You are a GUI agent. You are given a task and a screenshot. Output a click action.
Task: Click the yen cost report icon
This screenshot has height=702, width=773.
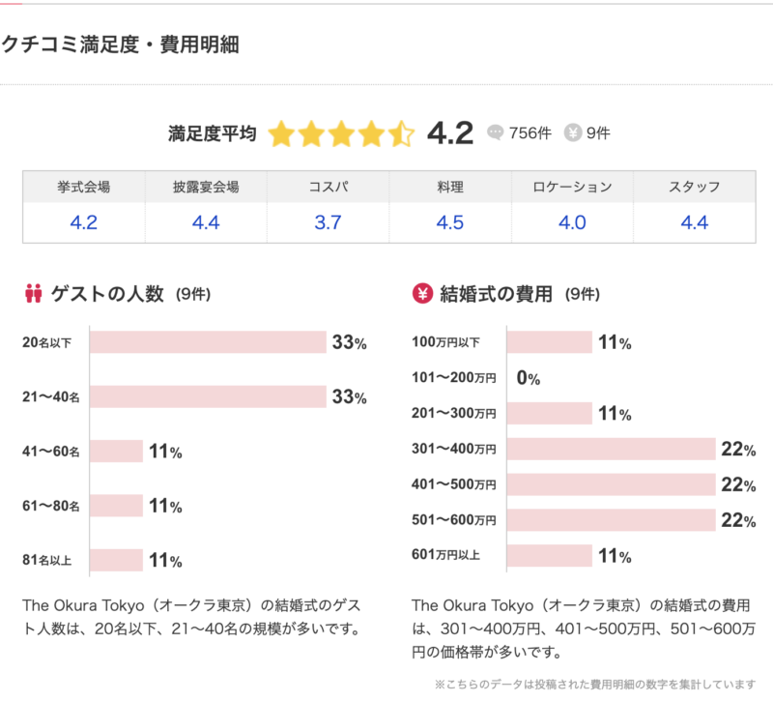(573, 132)
